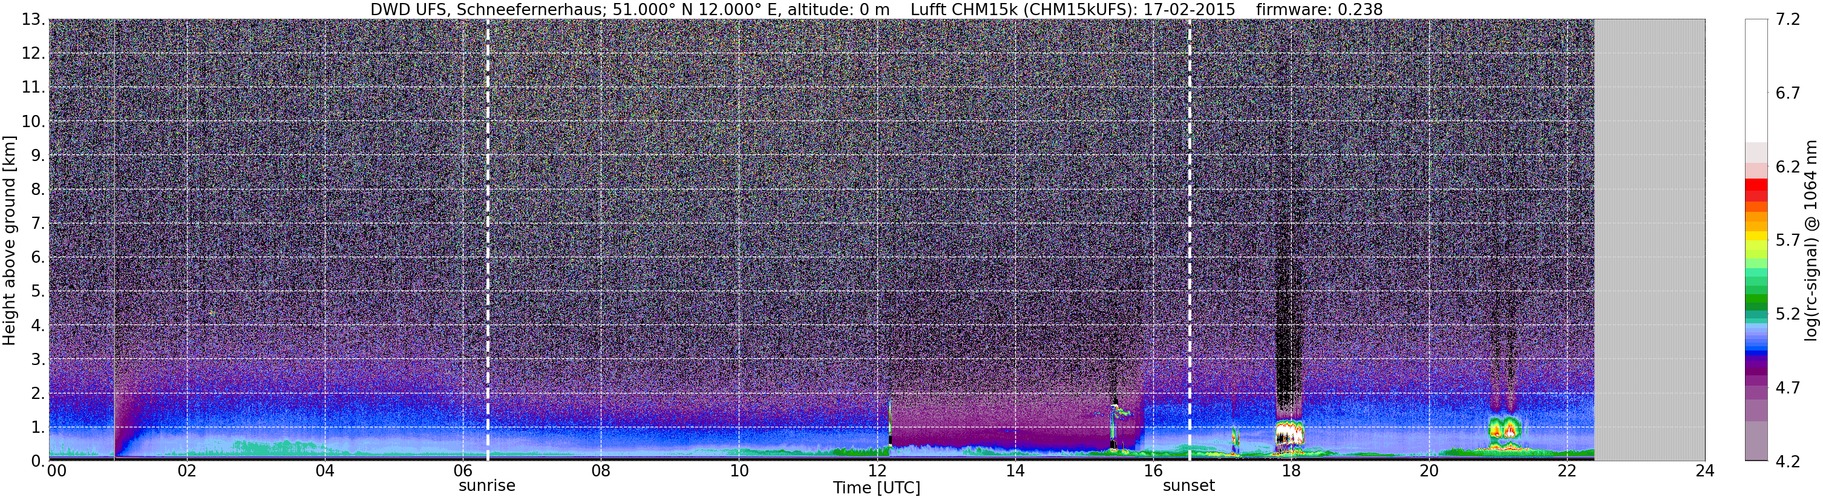The height and width of the screenshot is (500, 1823).
Task: Click the height axis tick '3.'
Action: point(37,359)
